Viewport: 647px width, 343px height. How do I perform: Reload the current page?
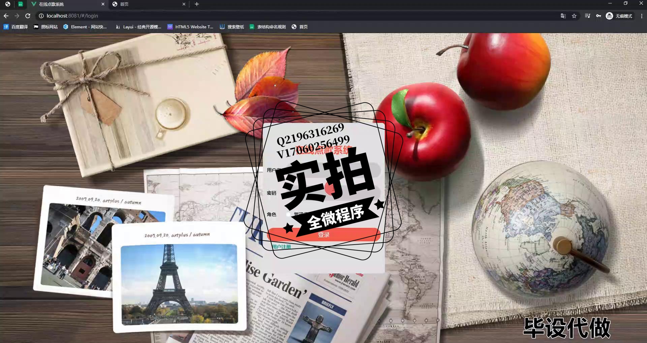28,16
